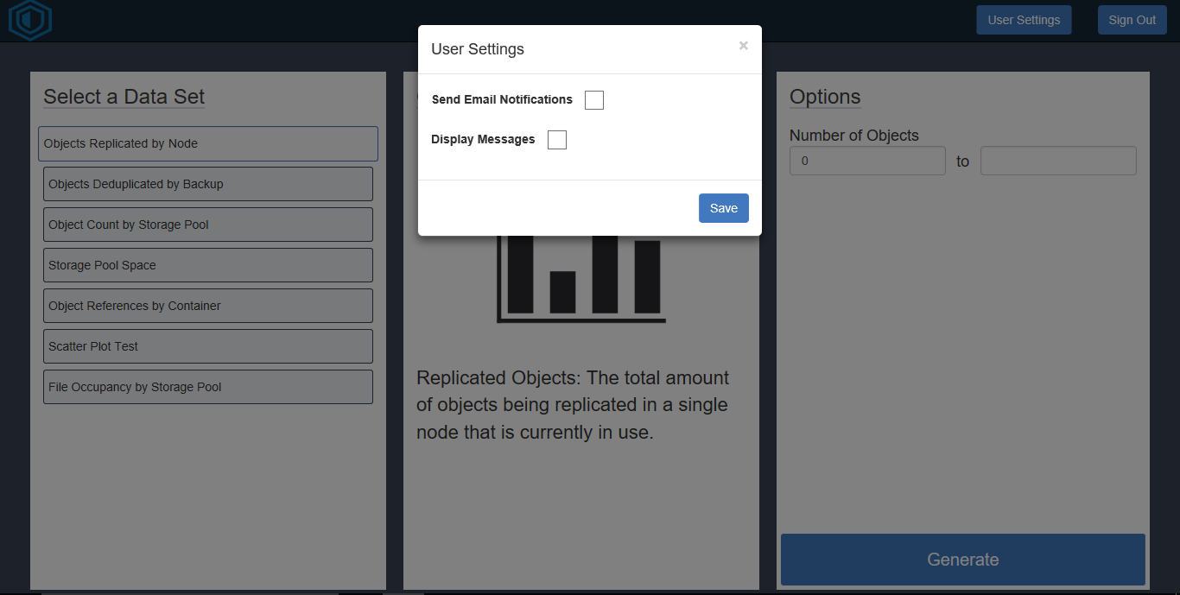Click the hexagon shield logo icon
Image resolution: width=1180 pixels, height=595 pixels.
point(30,20)
